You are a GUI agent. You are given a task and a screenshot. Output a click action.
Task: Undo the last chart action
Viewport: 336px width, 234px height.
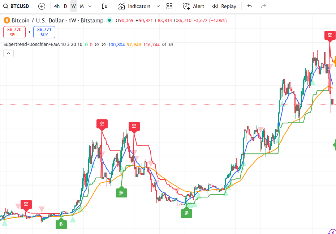pos(250,6)
